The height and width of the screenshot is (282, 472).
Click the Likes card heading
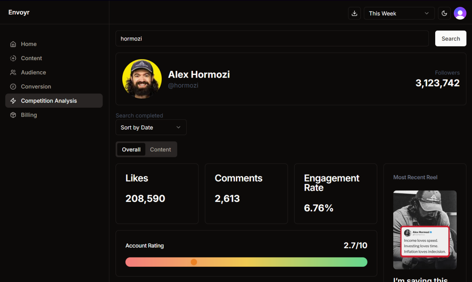pyautogui.click(x=137, y=178)
